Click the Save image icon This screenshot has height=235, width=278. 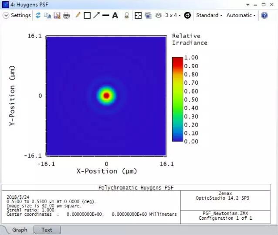(57, 15)
